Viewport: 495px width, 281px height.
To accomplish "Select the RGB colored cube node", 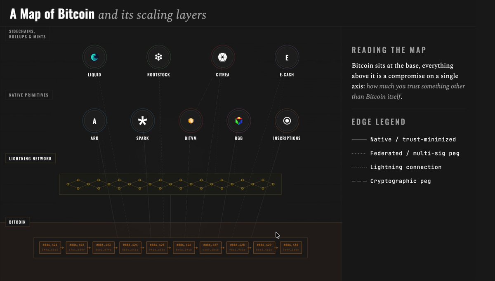I will pos(239,121).
